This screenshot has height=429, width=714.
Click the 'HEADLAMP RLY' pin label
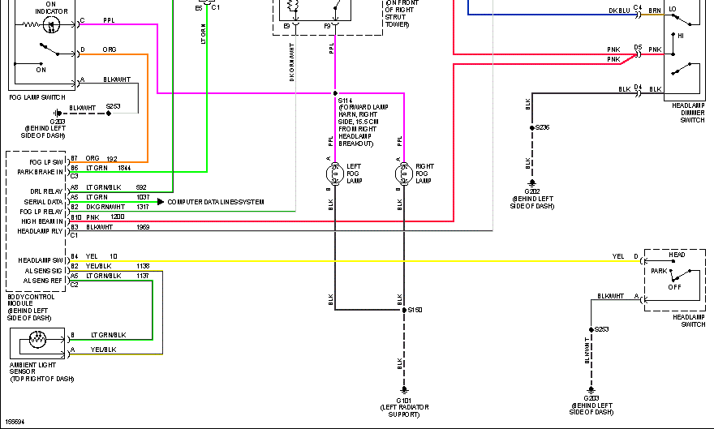point(40,232)
